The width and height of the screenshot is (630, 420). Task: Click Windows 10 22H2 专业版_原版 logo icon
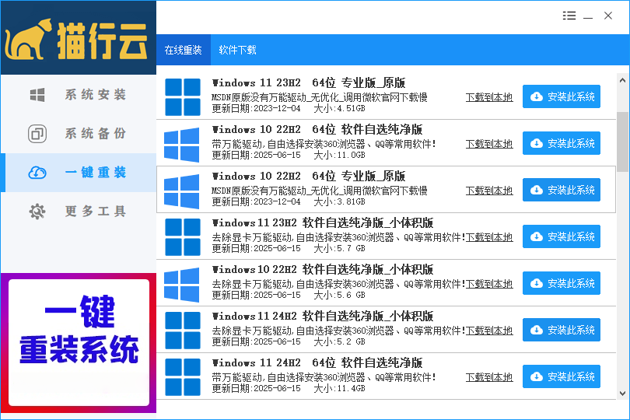point(183,190)
